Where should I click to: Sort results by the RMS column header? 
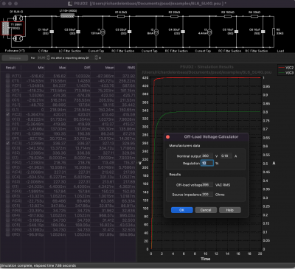131,68
